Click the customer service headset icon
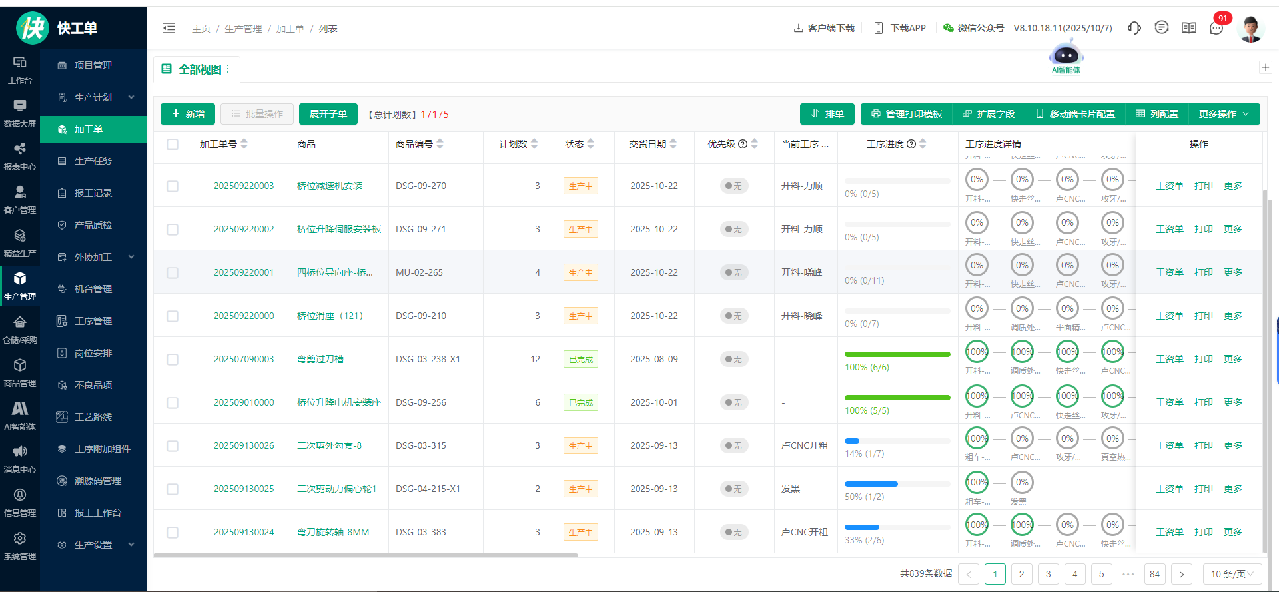 coord(1134,28)
